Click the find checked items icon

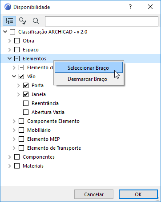(x=22, y=21)
